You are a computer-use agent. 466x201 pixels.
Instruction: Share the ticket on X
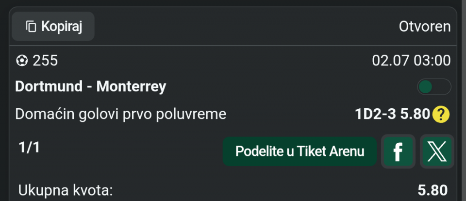point(437,151)
